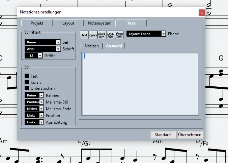228x163 pixels.
Task: Select the Page Text icon
Action: point(119,35)
